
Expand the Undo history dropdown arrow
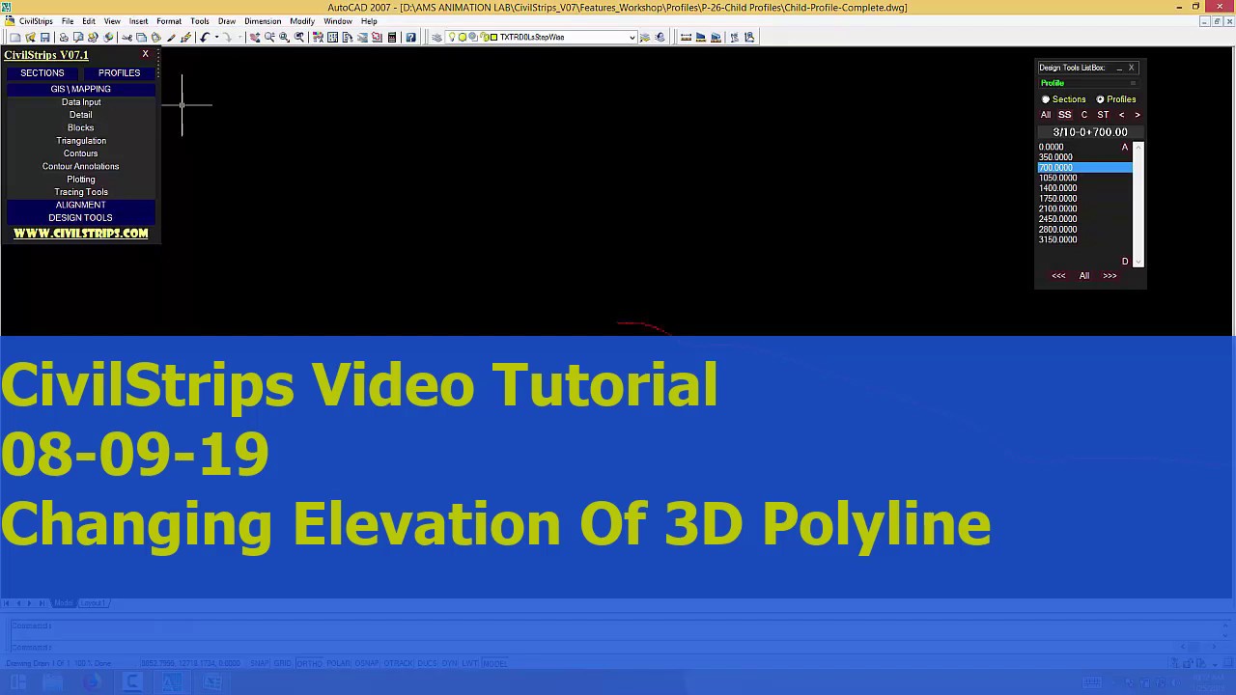(x=216, y=37)
